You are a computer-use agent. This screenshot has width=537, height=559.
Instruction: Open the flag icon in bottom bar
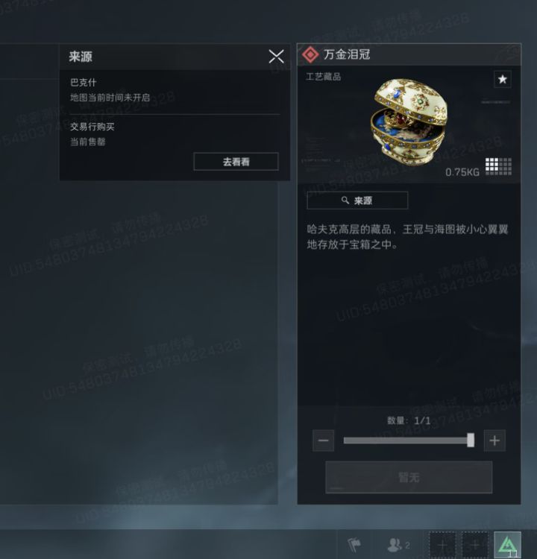point(354,545)
